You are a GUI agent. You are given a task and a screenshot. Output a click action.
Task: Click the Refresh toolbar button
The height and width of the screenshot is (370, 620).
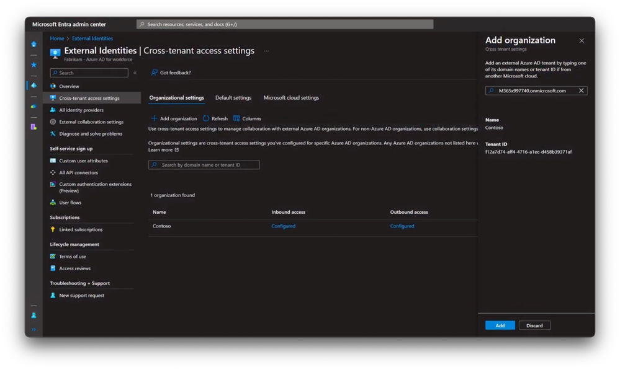point(215,118)
